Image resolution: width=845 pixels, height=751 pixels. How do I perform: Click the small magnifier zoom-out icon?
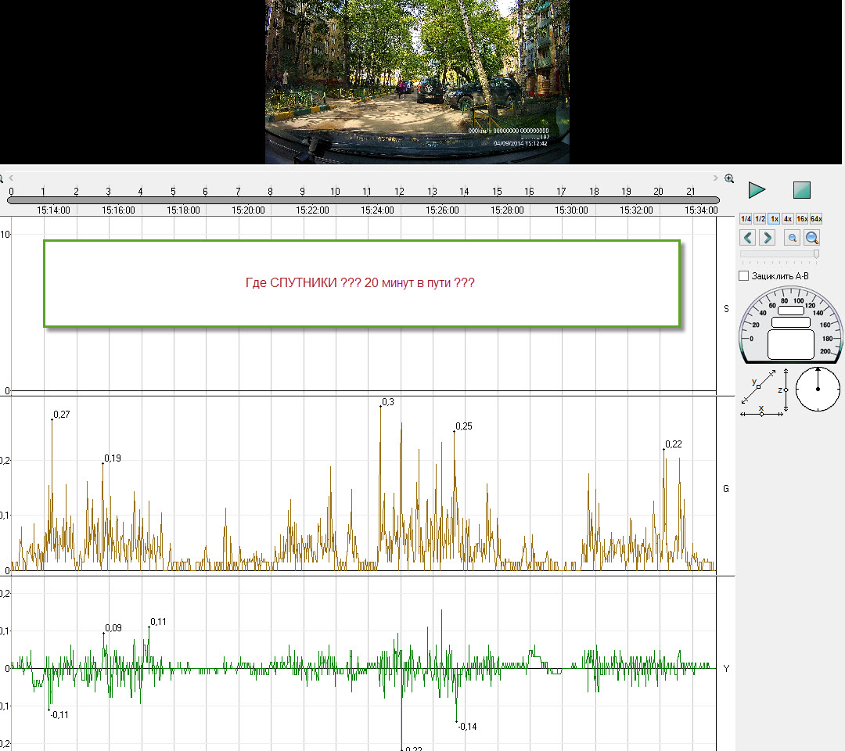coord(792,238)
